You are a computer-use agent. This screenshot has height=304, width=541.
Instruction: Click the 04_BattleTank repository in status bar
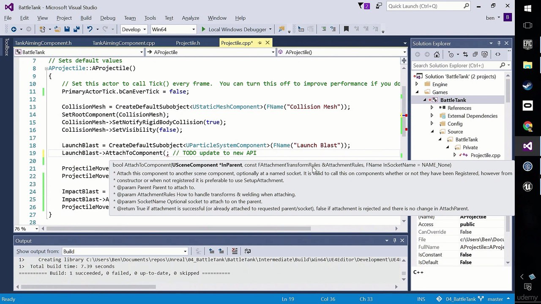[462, 299]
